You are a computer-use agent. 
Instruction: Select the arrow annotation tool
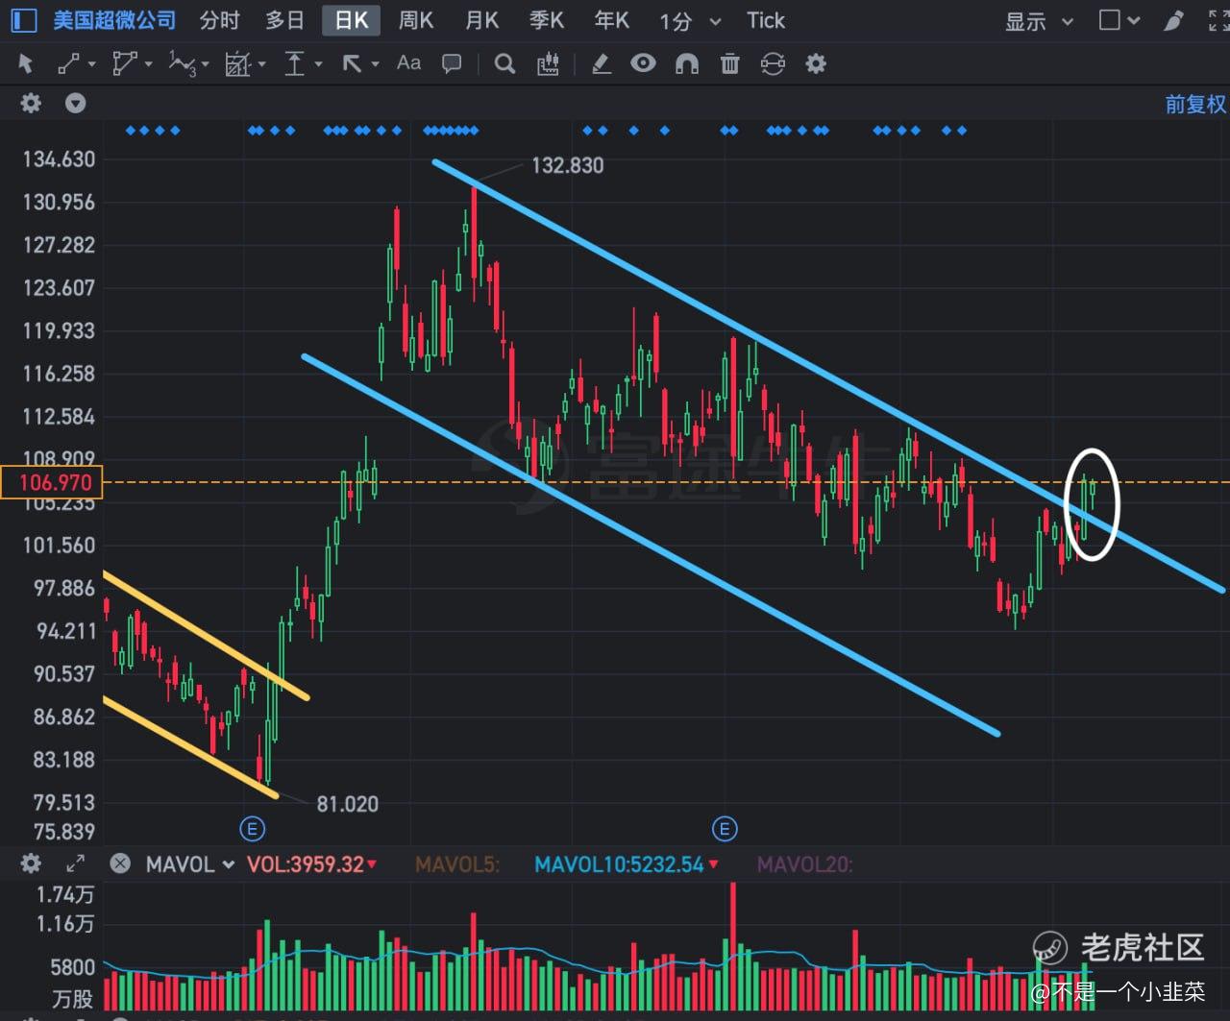(x=352, y=64)
